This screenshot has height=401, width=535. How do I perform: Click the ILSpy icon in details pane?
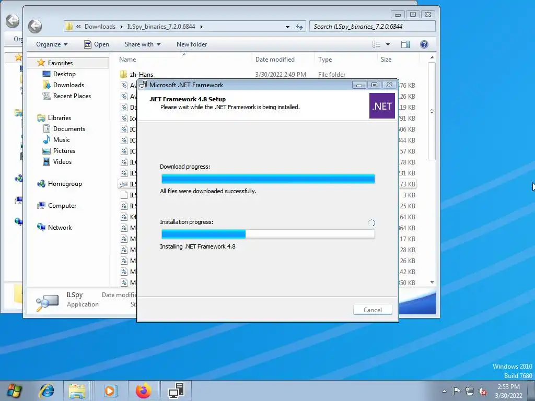coord(47,302)
